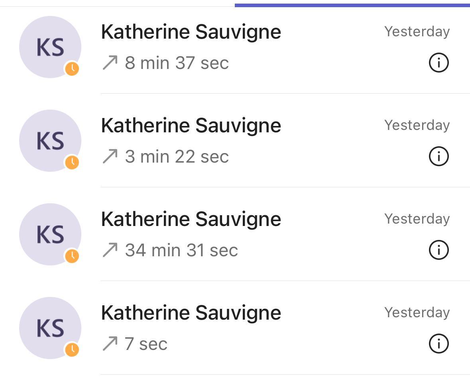Tap KS avatar of the 34 min 31 sec call
The height and width of the screenshot is (385, 470).
50,234
